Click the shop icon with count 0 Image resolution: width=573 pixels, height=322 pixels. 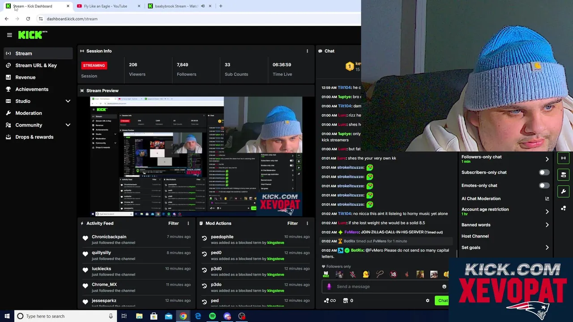pyautogui.click(x=348, y=301)
